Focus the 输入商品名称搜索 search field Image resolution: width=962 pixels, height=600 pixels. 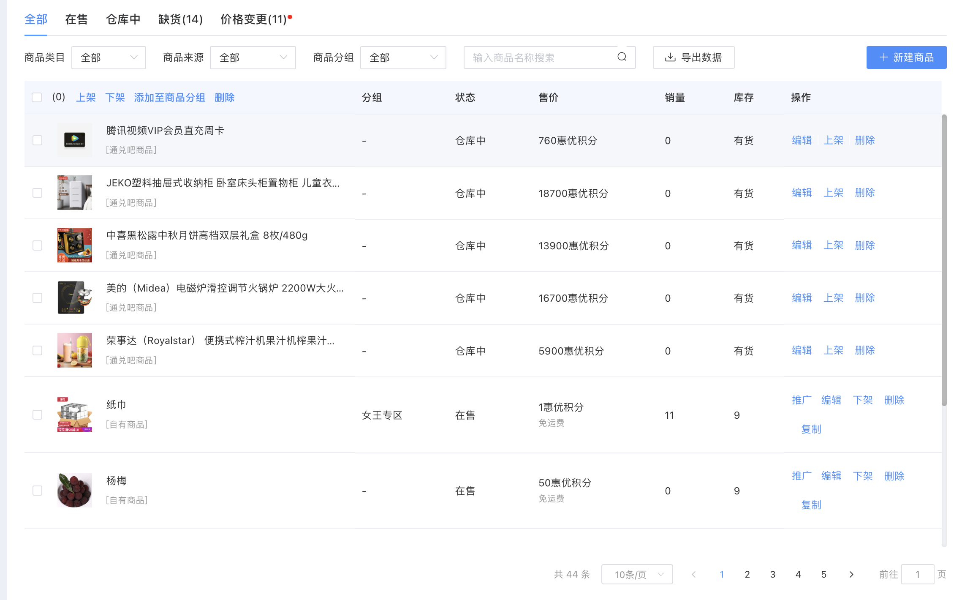541,57
